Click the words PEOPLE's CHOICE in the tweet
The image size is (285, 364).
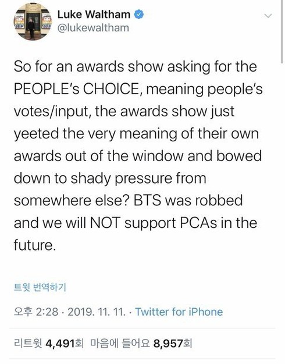tap(76, 89)
